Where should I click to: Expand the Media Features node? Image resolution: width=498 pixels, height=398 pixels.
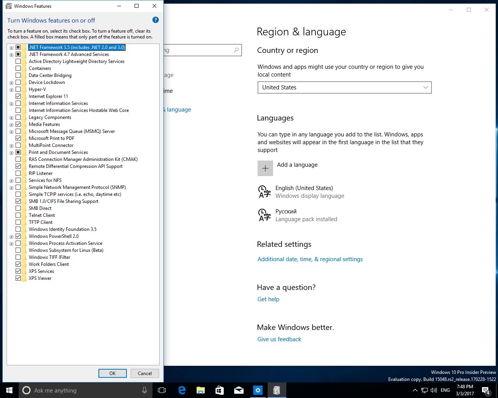(x=11, y=125)
